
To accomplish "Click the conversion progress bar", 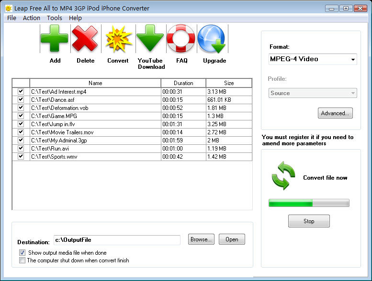I will click(309, 203).
